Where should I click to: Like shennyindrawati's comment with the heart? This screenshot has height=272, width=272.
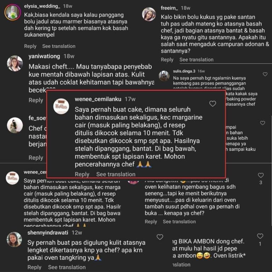click(160, 237)
